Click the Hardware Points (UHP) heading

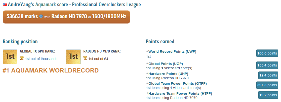coord(168,74)
